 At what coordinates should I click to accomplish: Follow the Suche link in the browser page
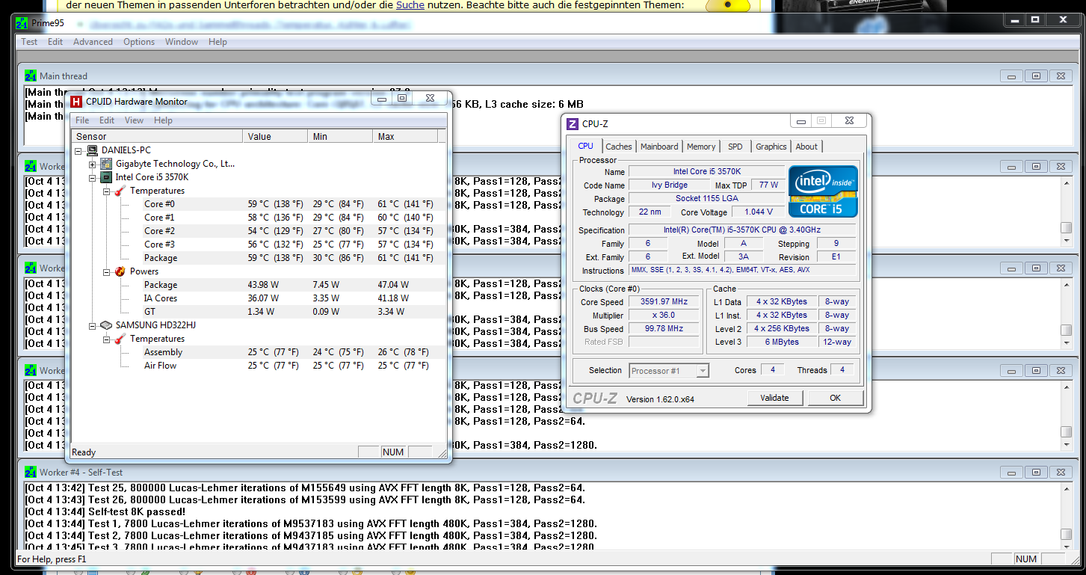click(x=410, y=5)
